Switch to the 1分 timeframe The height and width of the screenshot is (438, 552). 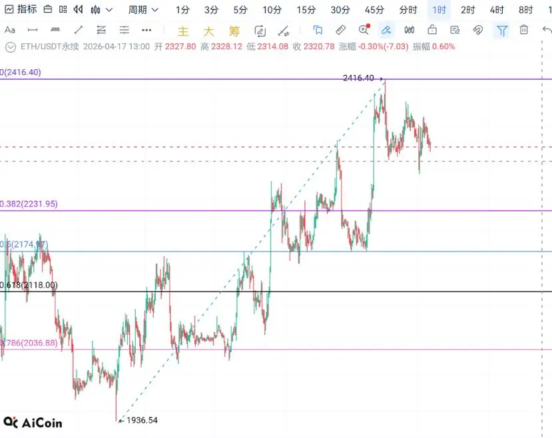tap(182, 10)
